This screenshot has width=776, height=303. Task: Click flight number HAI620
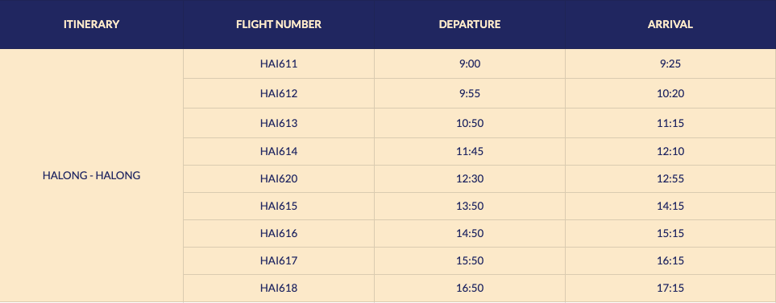279,178
